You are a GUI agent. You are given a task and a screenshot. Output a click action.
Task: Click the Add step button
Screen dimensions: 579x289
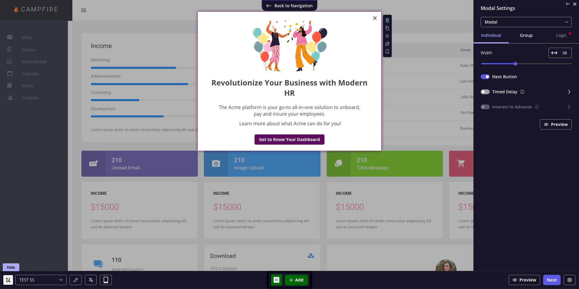click(x=296, y=280)
